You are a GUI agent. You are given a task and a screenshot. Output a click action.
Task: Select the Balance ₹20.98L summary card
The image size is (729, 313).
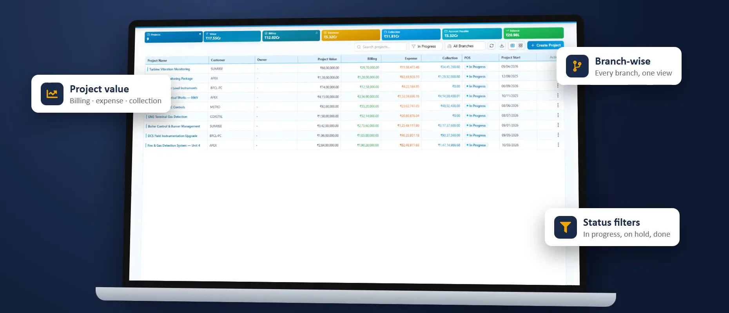pos(533,32)
